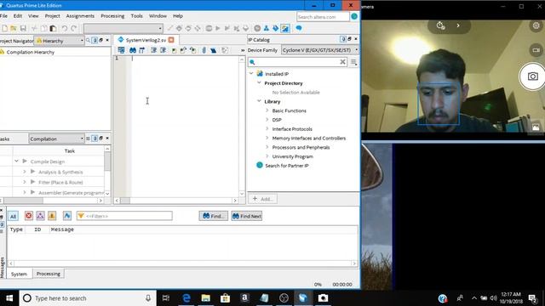Expand University Program node
Viewport: 545px width, 306px height.
(267, 156)
